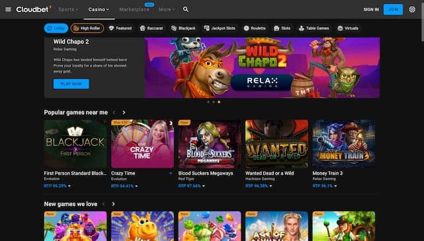Select the Featured category
The height and width of the screenshot is (241, 424).
click(120, 28)
